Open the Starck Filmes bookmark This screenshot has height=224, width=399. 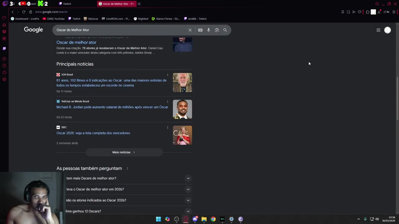click(x=166, y=19)
